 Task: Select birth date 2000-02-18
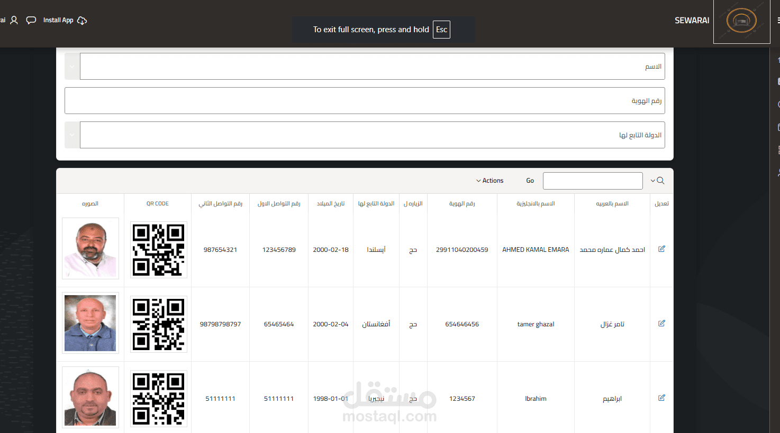(x=331, y=250)
